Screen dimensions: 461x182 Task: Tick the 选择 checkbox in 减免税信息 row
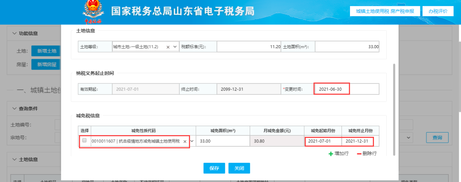point(85,141)
